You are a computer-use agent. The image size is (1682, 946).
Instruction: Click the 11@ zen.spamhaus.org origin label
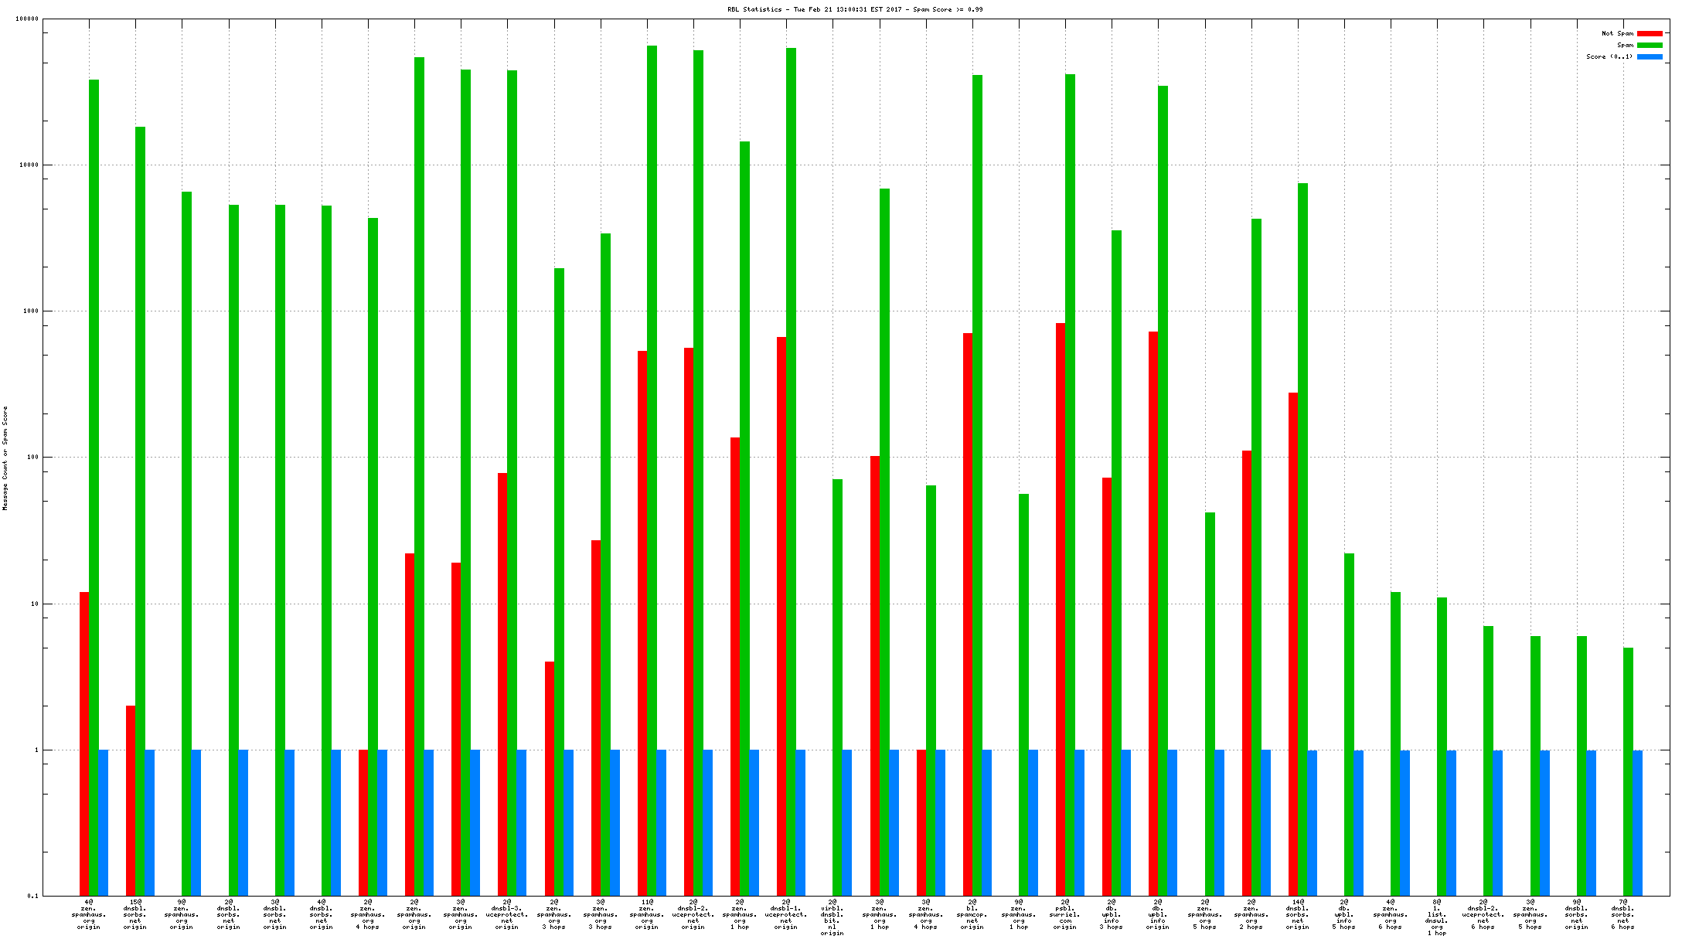point(647,914)
